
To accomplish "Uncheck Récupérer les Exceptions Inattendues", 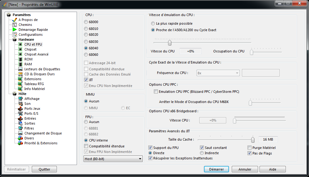I will click(150, 158).
